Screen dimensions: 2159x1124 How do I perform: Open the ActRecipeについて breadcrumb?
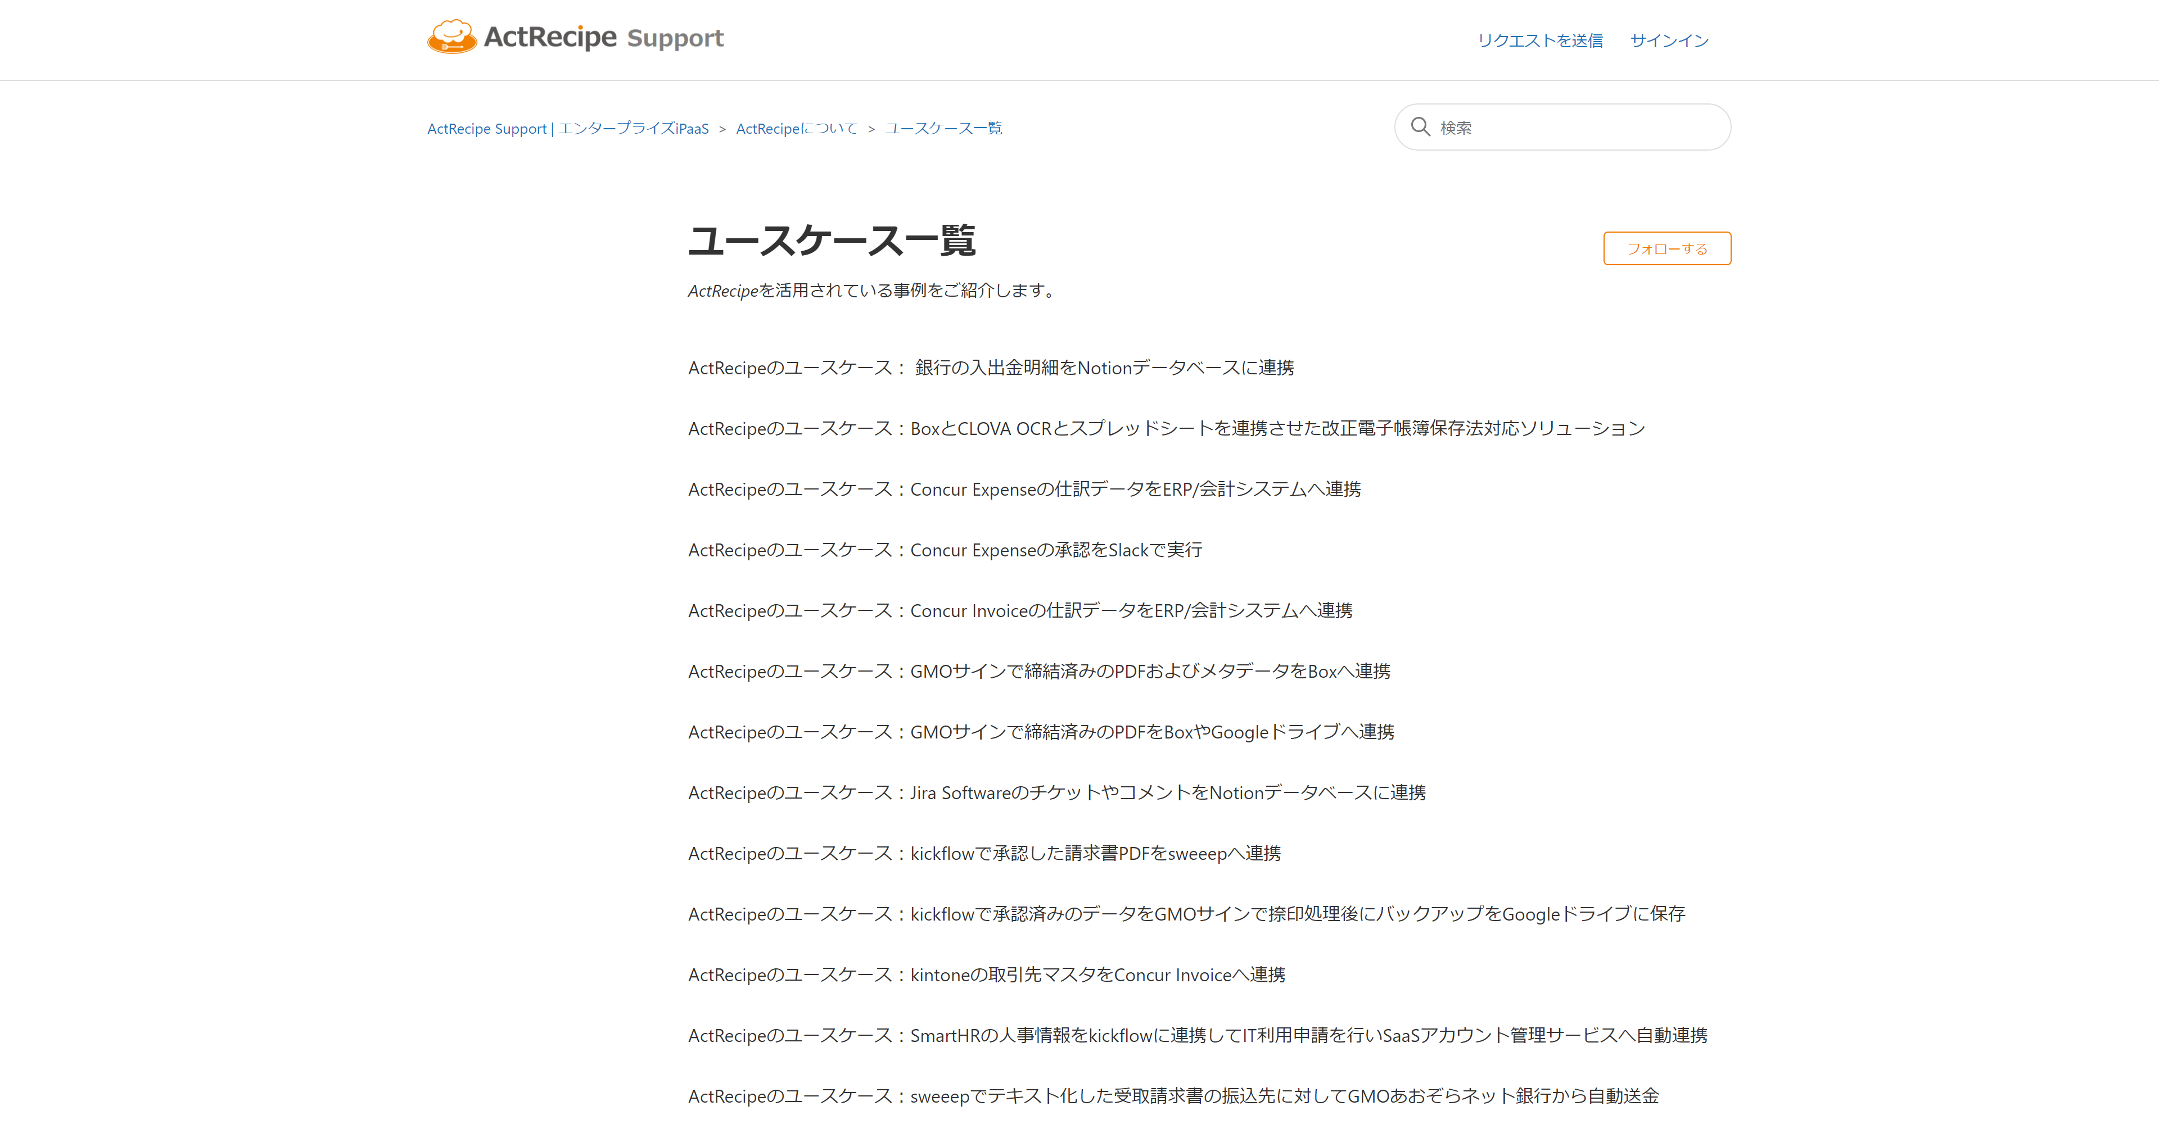(796, 128)
